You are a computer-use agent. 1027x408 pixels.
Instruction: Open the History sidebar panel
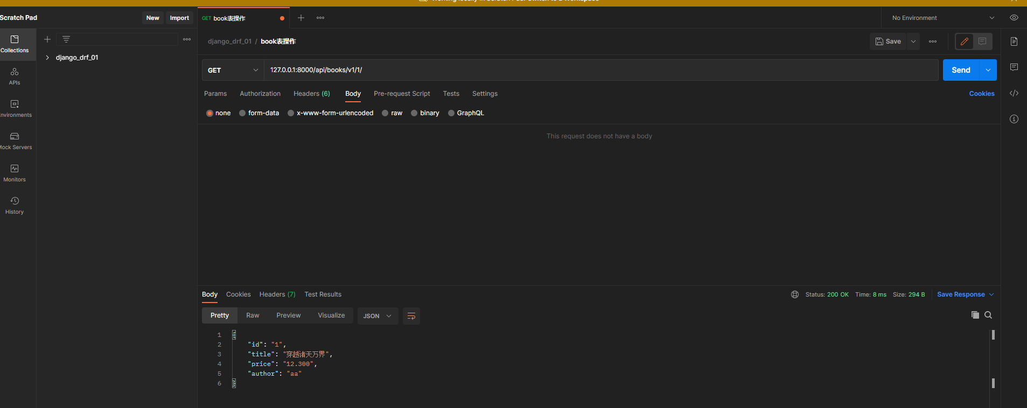tap(15, 206)
